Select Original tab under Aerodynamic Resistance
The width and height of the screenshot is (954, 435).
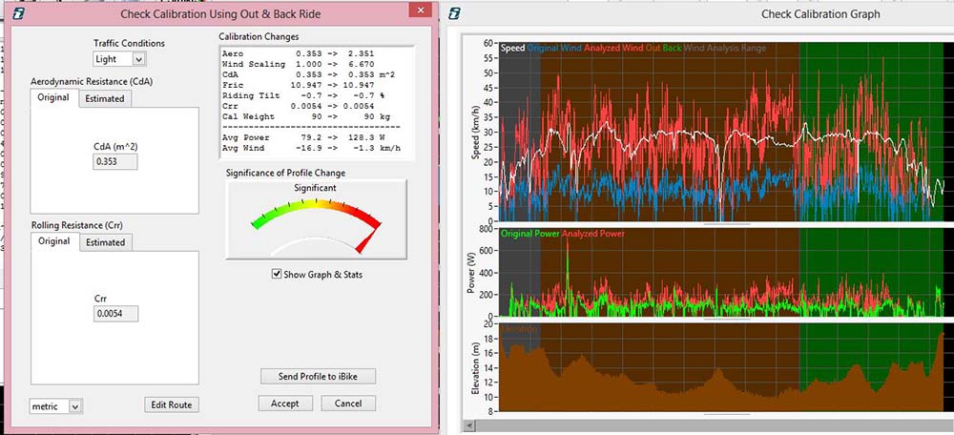pyautogui.click(x=53, y=98)
